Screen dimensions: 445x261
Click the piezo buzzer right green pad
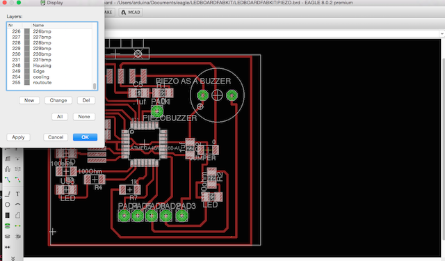click(232, 95)
